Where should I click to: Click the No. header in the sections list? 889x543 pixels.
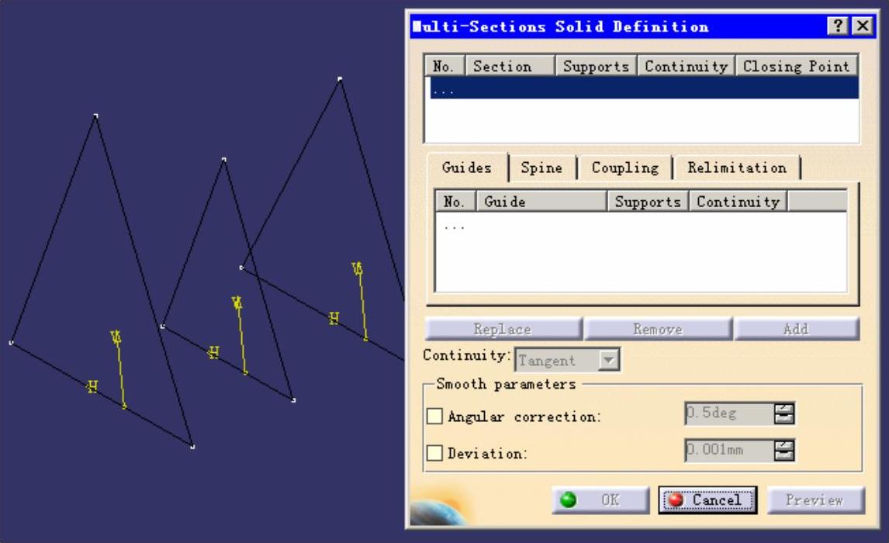tap(444, 66)
